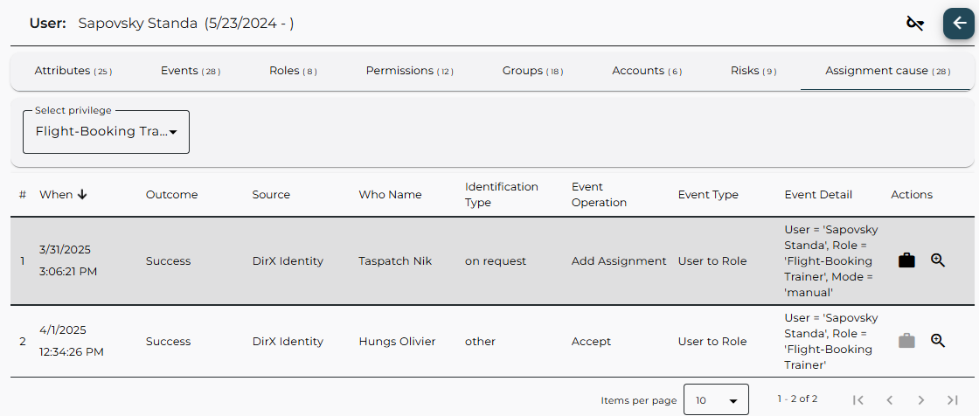Click the Outcome column header

click(x=171, y=195)
